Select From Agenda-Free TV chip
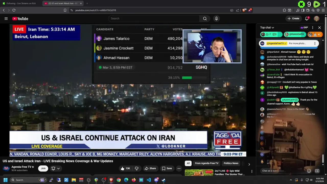The height and width of the screenshot is (184, 327). [207, 163]
